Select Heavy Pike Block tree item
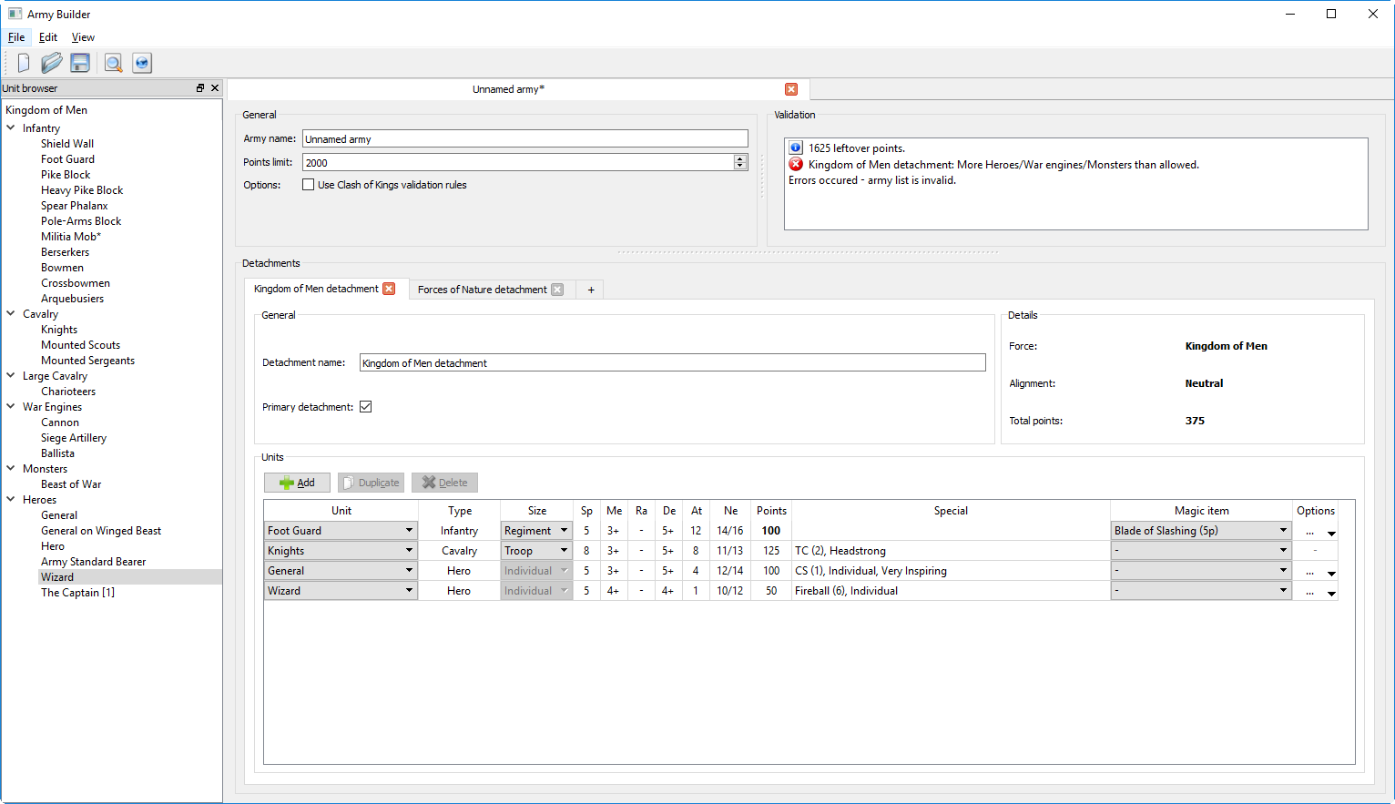This screenshot has height=804, width=1395. (x=82, y=190)
